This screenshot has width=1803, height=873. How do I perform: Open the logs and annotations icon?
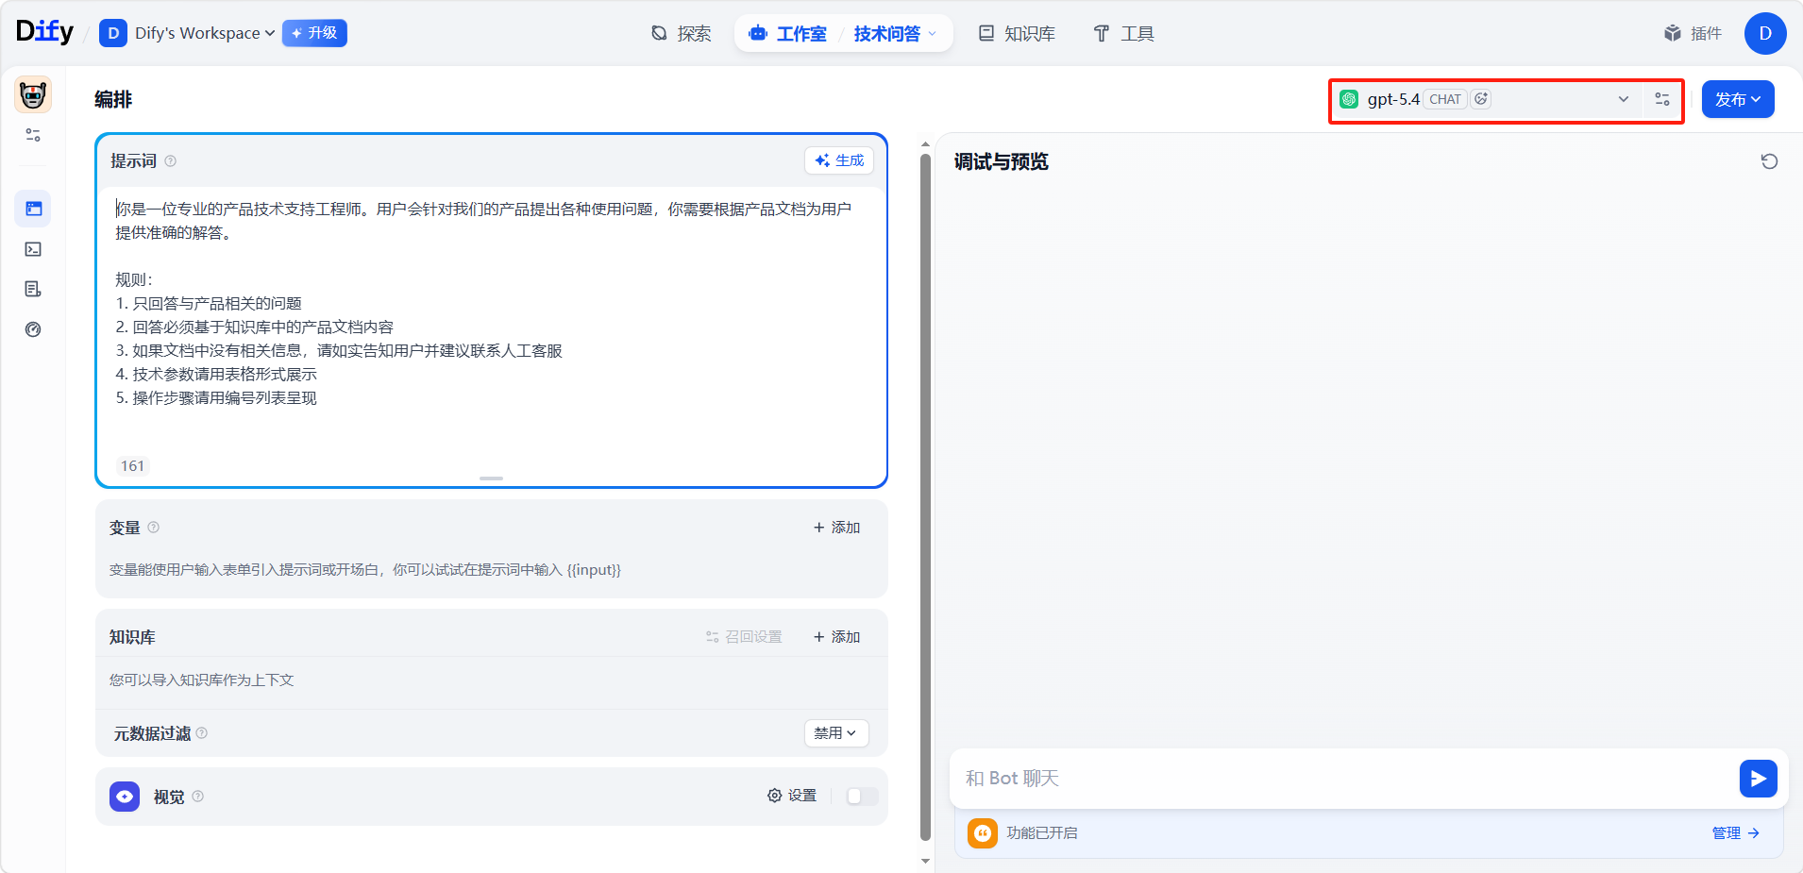[x=33, y=289]
